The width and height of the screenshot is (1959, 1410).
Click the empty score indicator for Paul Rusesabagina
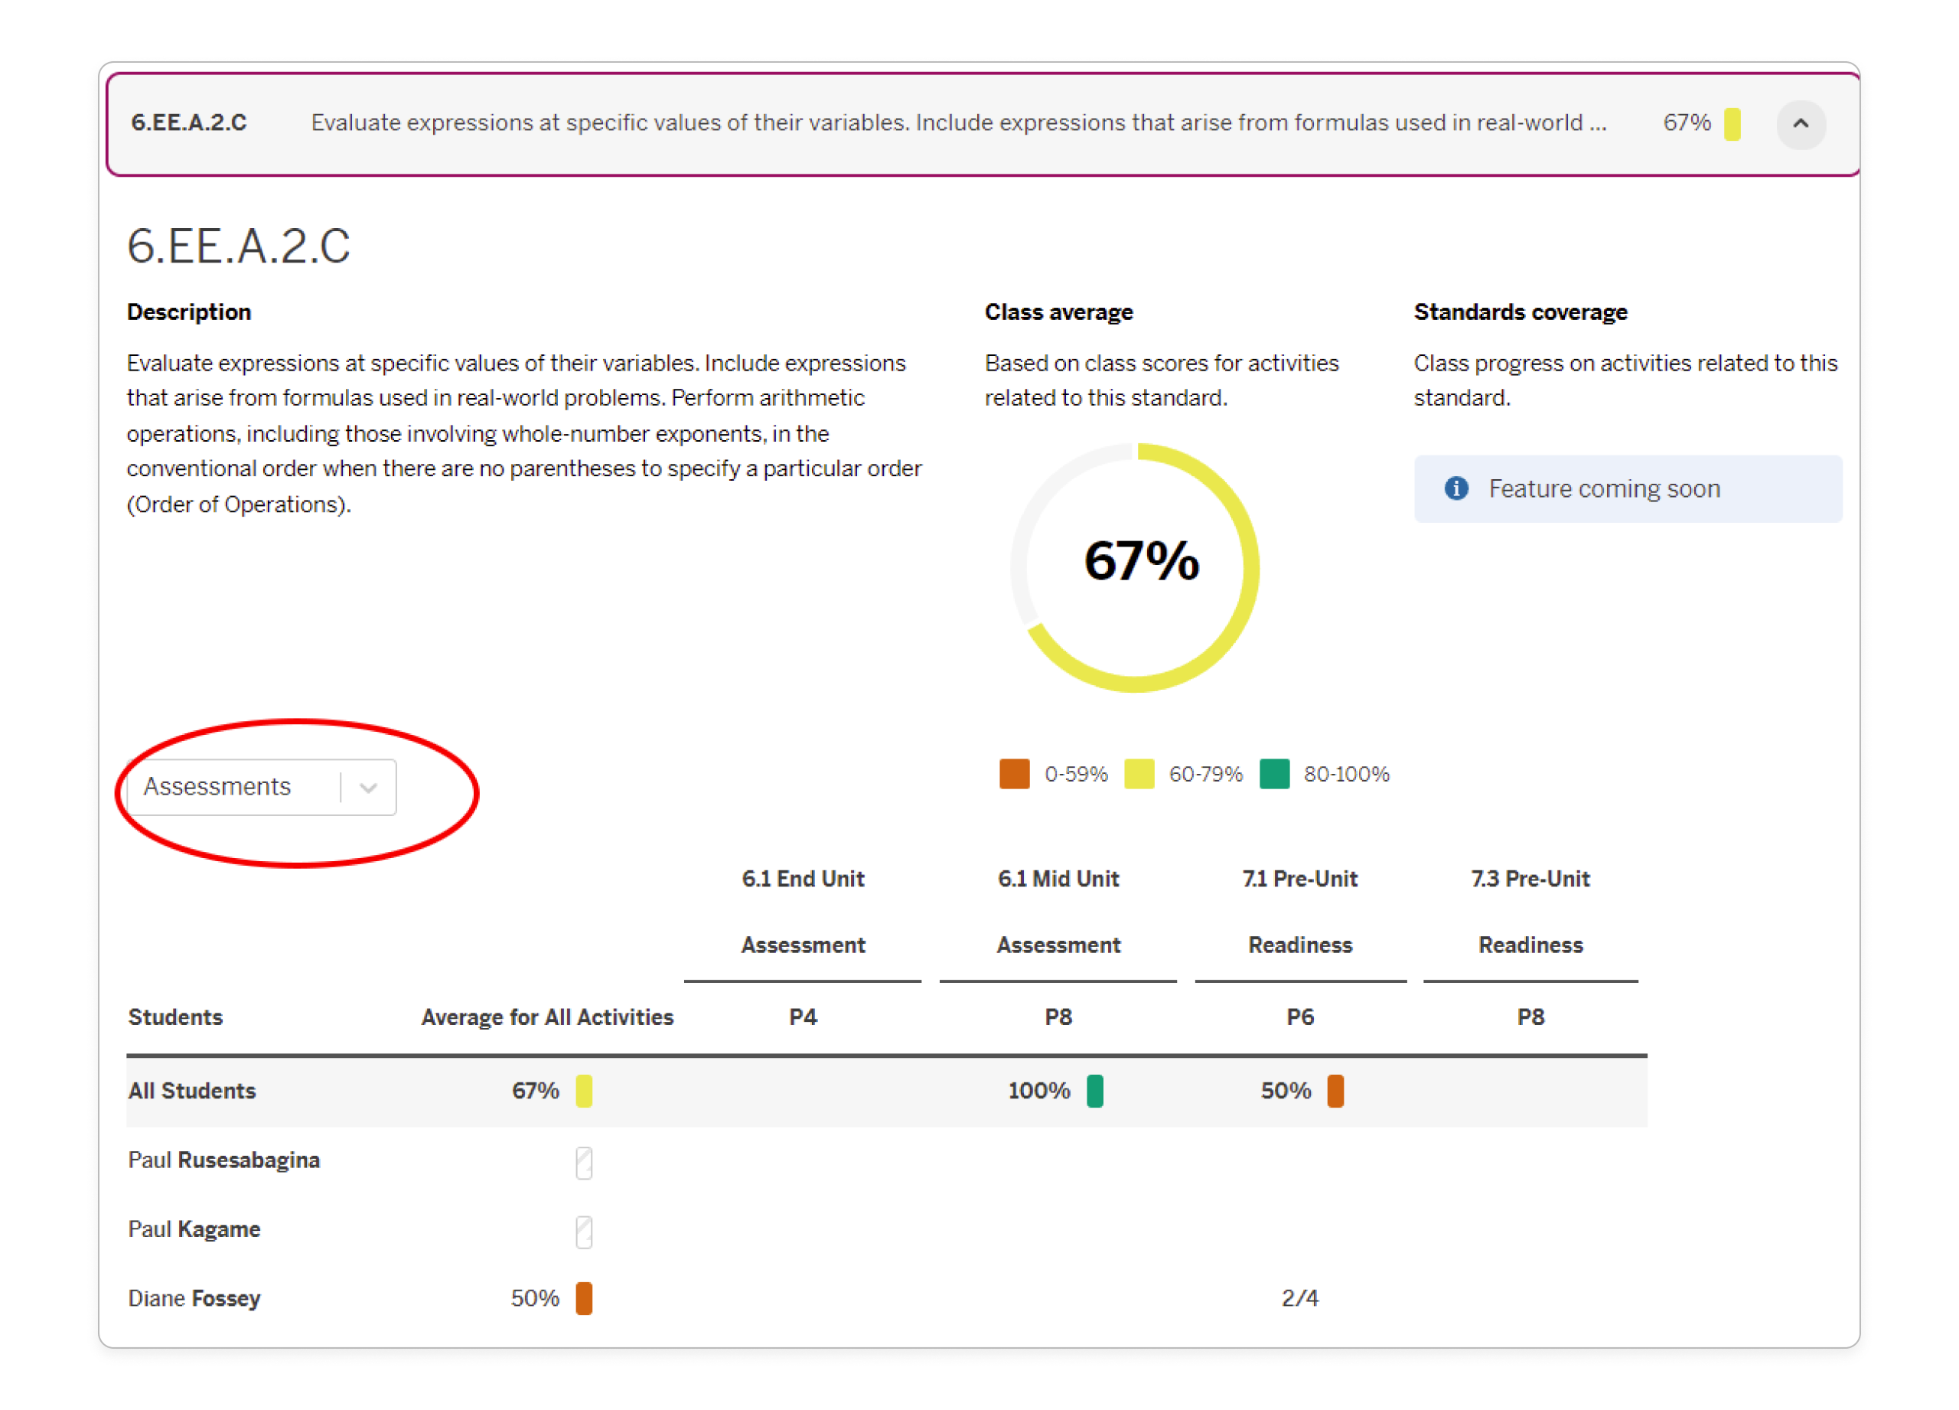click(x=584, y=1162)
